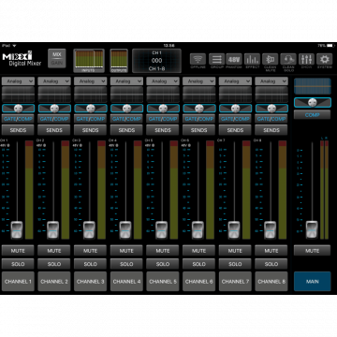
Task: Open channel 7 Analog source dropdown
Action: tap(235, 81)
